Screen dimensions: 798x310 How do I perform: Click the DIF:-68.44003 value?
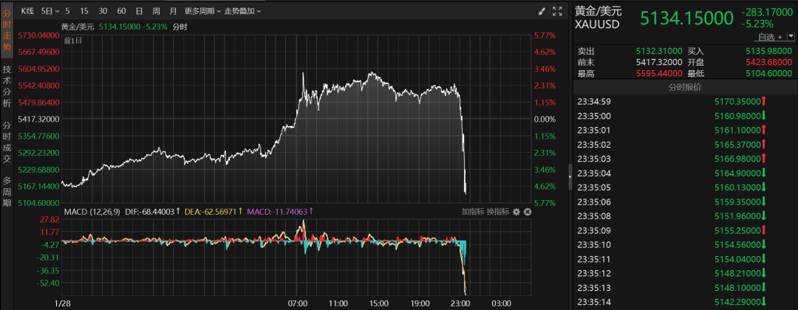pyautogui.click(x=152, y=211)
